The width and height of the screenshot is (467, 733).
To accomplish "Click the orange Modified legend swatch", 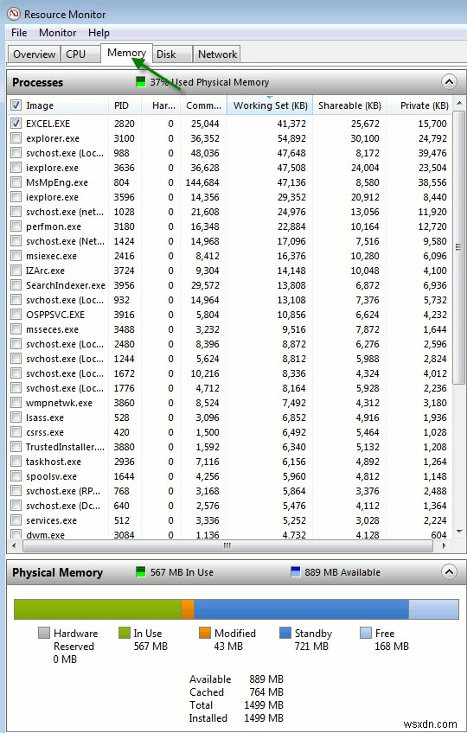I will point(204,633).
